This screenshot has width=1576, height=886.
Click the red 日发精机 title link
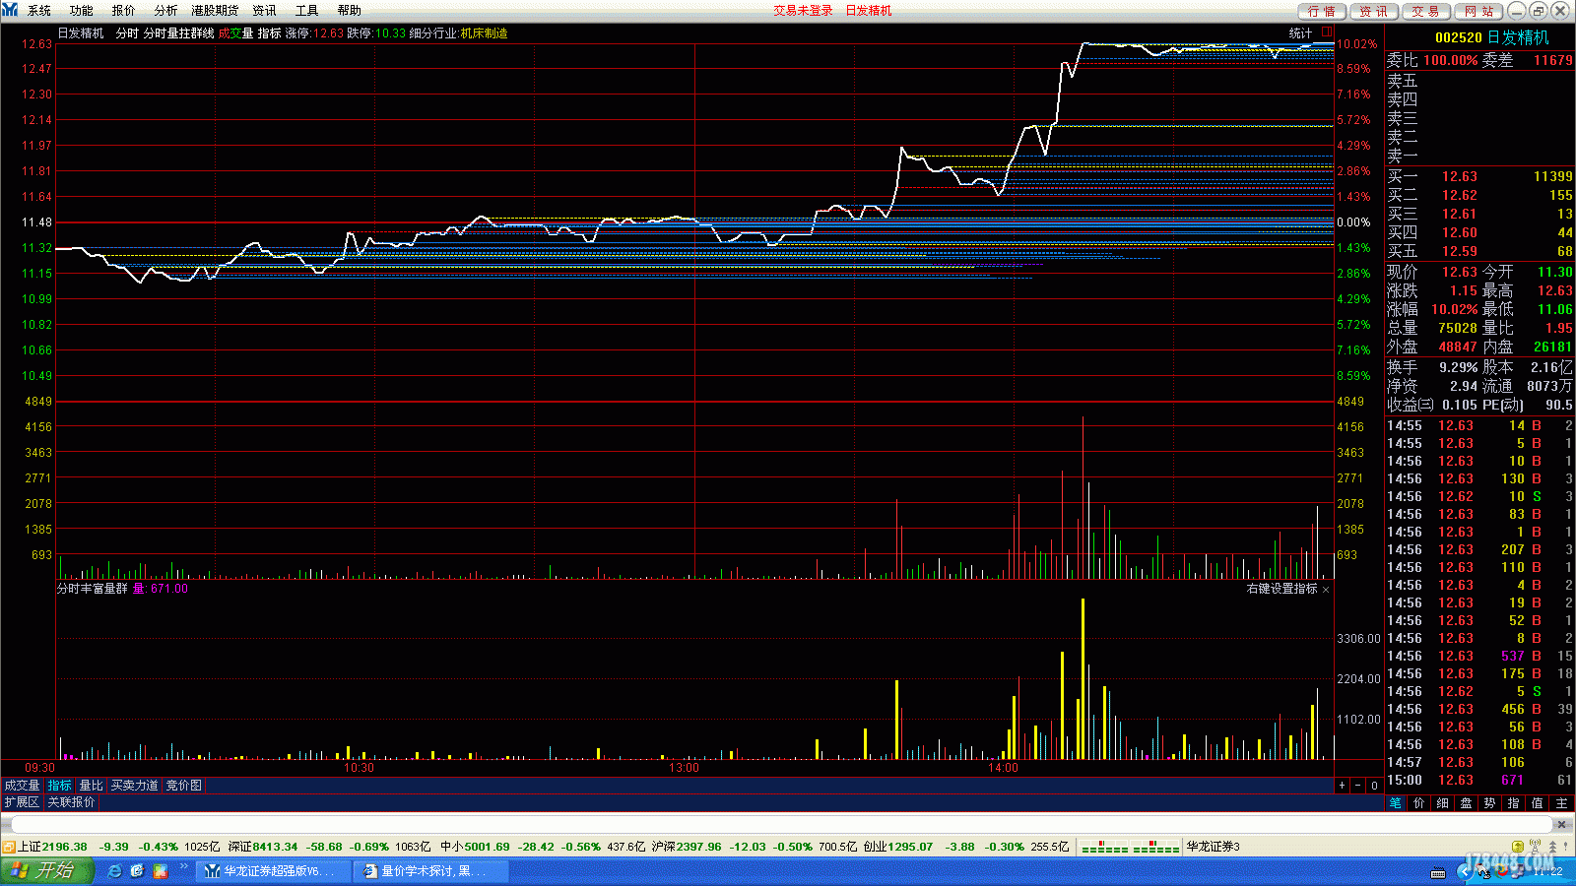869,11
